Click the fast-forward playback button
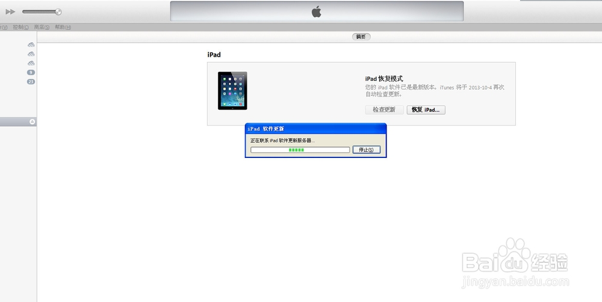 coord(10,12)
